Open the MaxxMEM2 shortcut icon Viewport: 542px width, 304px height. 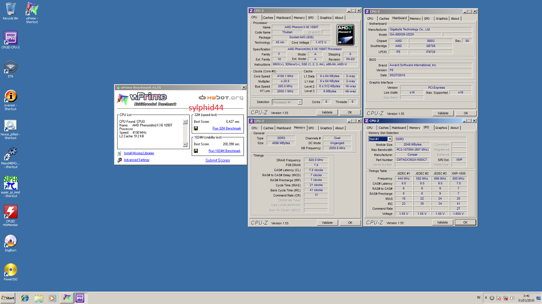coord(11,158)
